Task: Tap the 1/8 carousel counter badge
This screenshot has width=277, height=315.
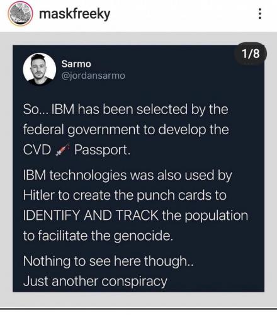Action: coord(251,54)
